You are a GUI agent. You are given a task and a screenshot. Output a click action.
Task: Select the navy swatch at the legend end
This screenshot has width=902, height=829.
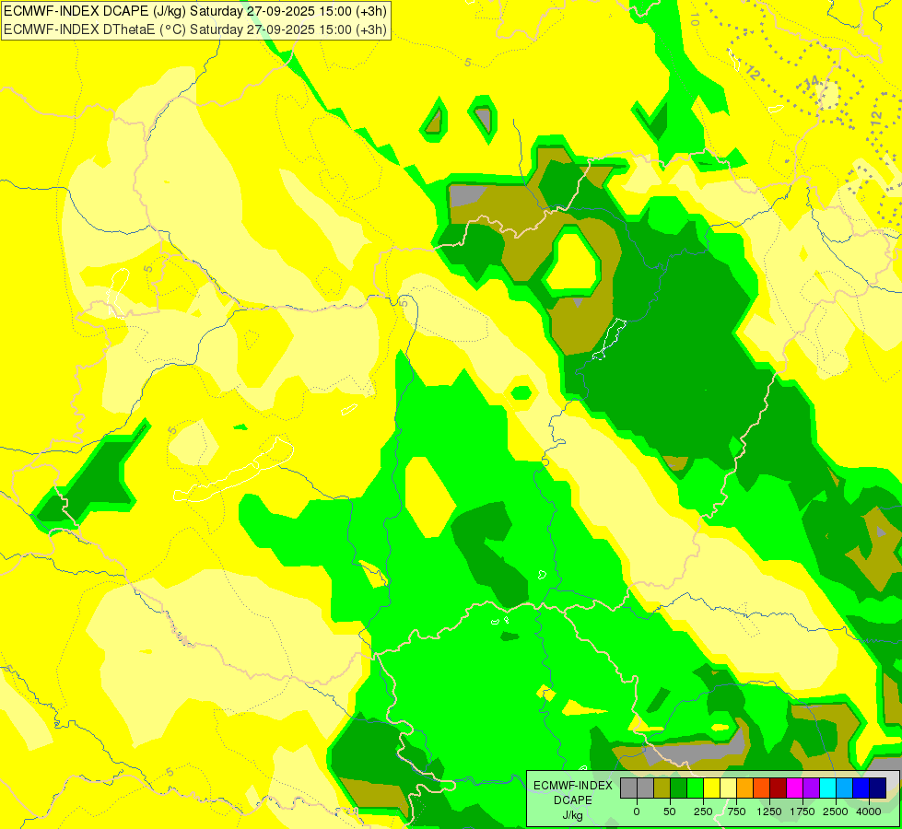click(877, 788)
